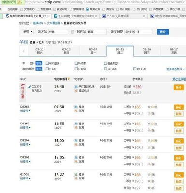Toggle 不限 for the train type row
The height and width of the screenshot is (193, 186).
coord(39,63)
